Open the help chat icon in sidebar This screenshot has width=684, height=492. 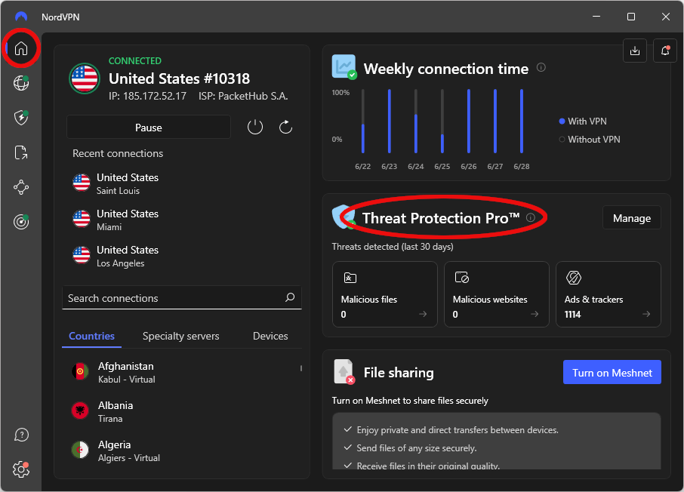tap(21, 435)
